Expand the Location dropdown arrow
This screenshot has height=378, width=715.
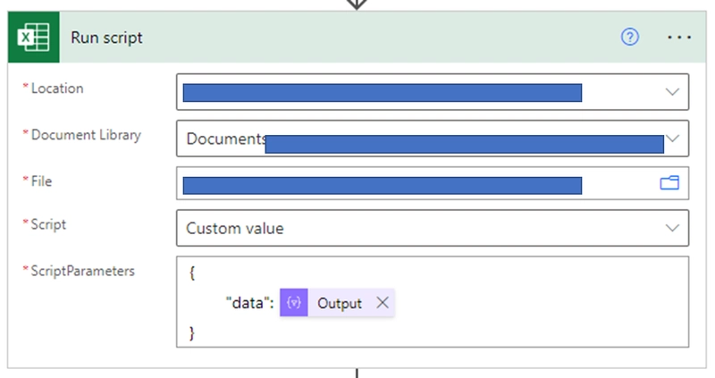coord(672,91)
